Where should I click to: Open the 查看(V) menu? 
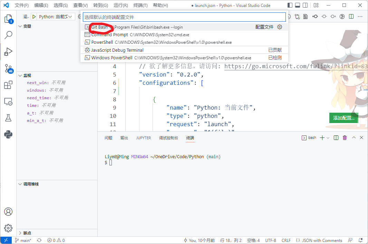[80, 6]
